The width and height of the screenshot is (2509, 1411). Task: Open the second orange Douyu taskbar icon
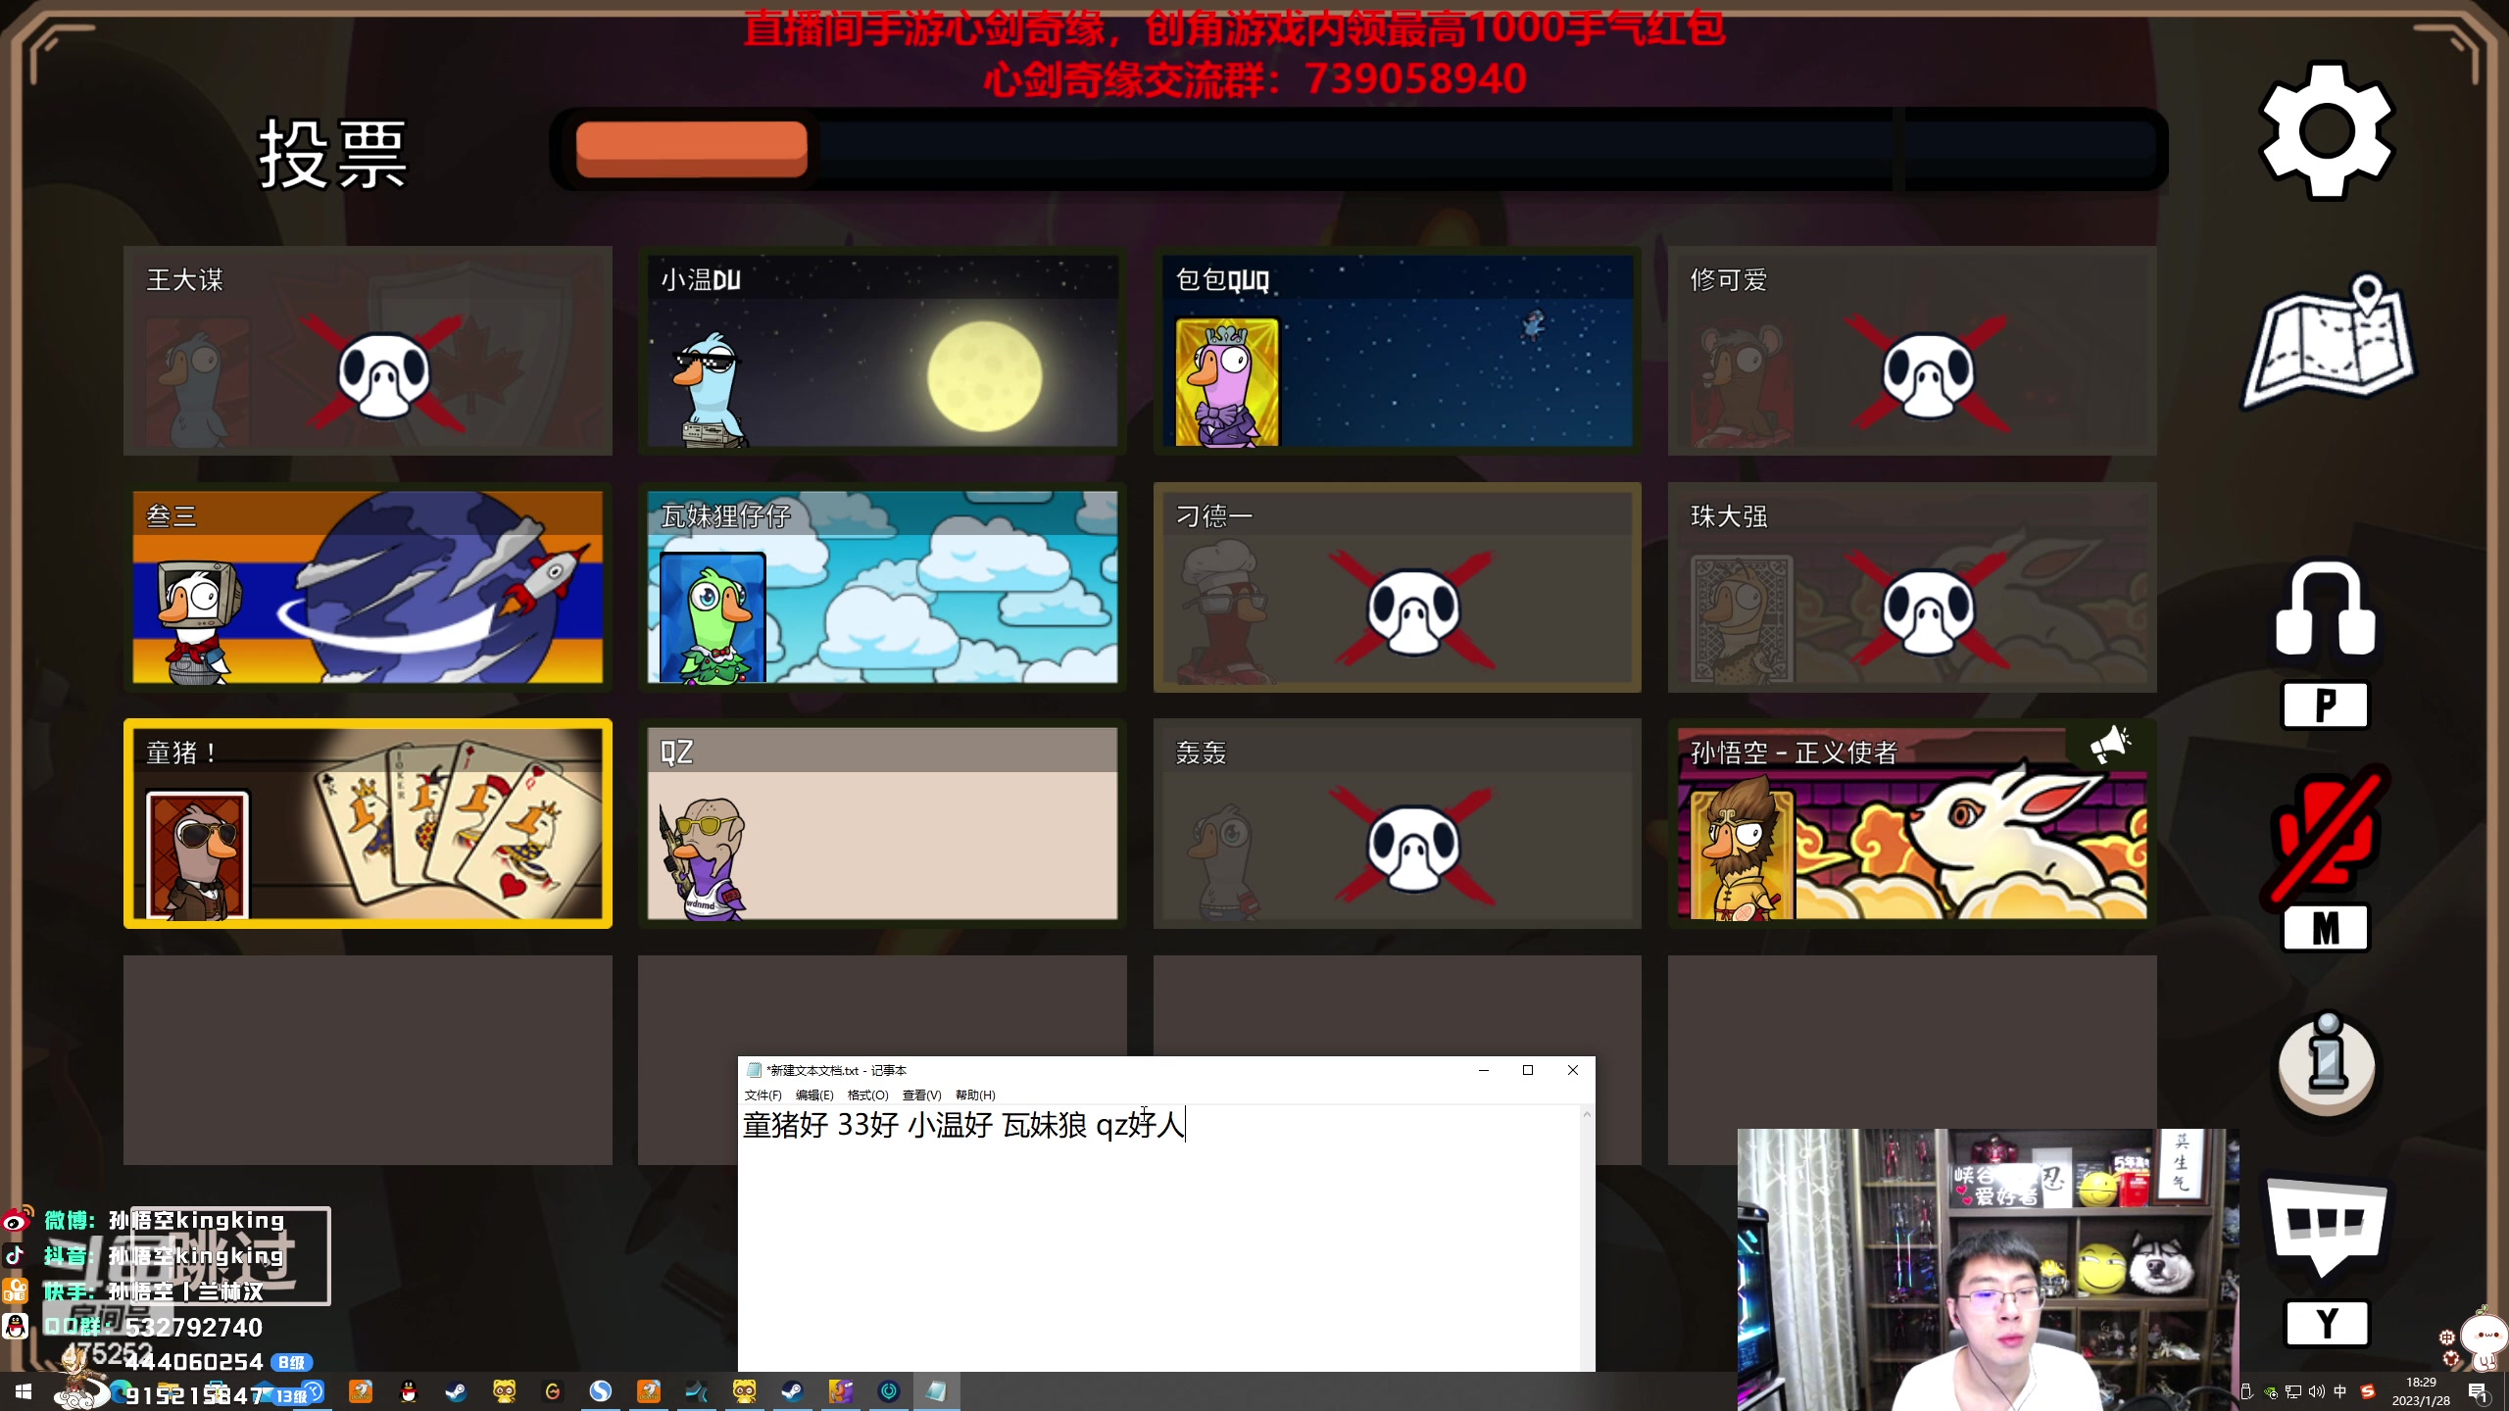[649, 1391]
